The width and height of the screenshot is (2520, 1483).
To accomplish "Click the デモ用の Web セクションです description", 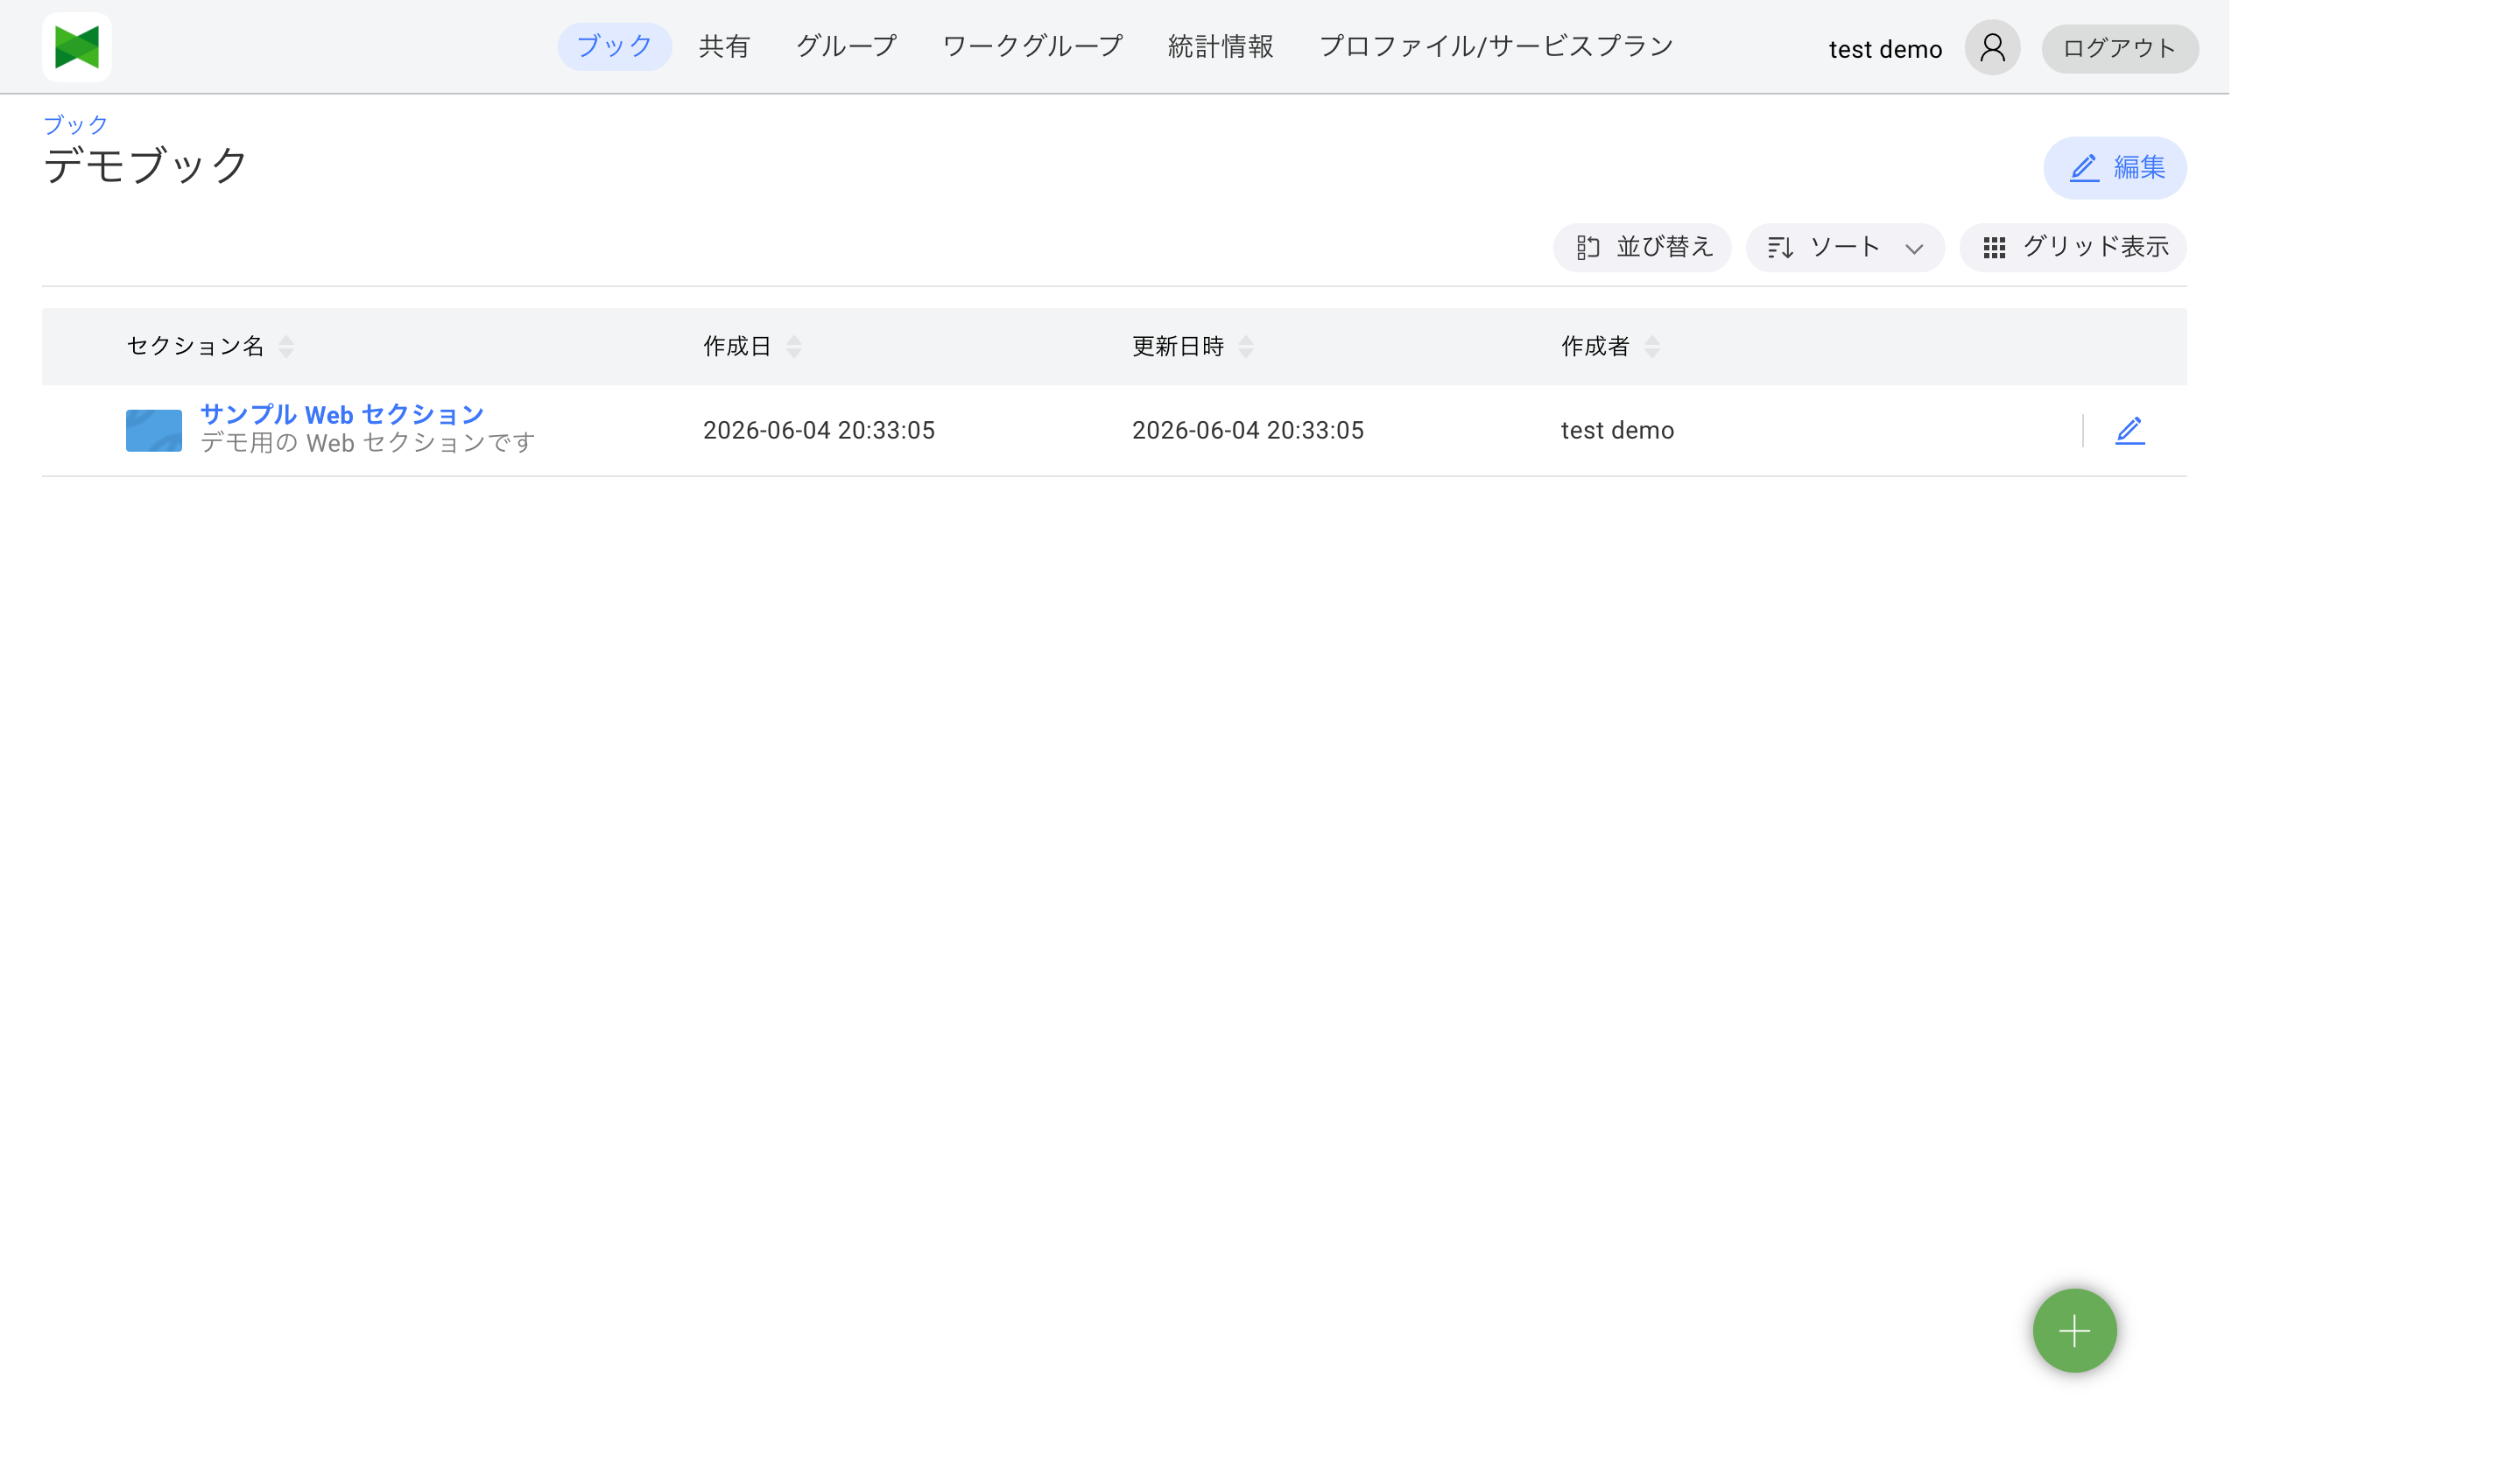I will tap(368, 443).
